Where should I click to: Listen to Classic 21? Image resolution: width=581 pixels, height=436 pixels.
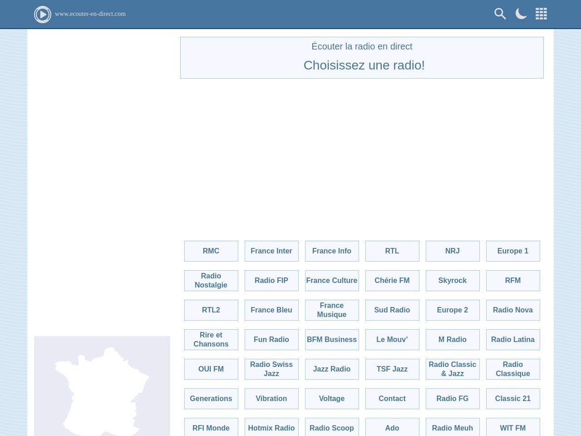click(x=513, y=399)
